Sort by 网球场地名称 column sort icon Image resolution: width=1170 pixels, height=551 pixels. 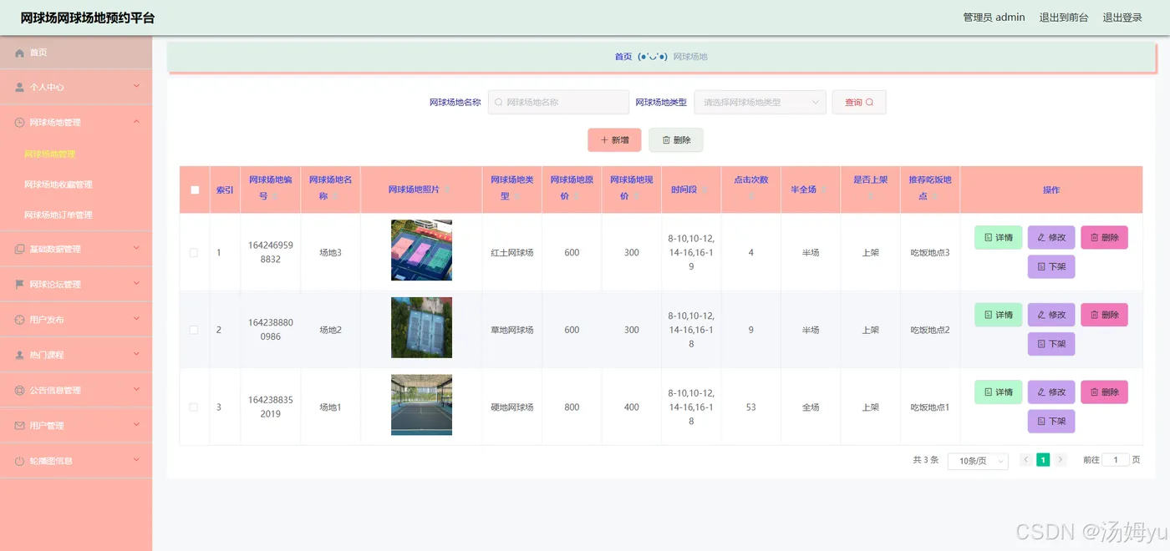335,197
